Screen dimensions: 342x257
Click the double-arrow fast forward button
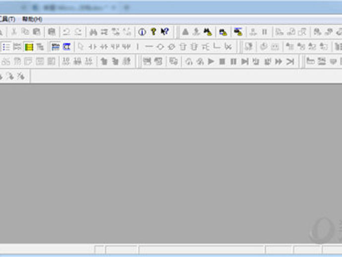pos(279,62)
